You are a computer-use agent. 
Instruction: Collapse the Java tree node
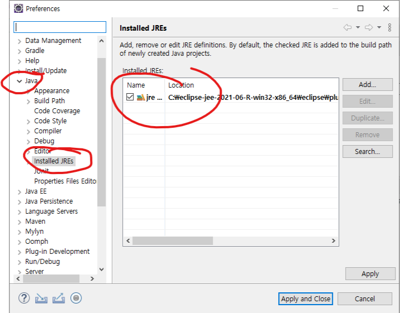[20, 81]
